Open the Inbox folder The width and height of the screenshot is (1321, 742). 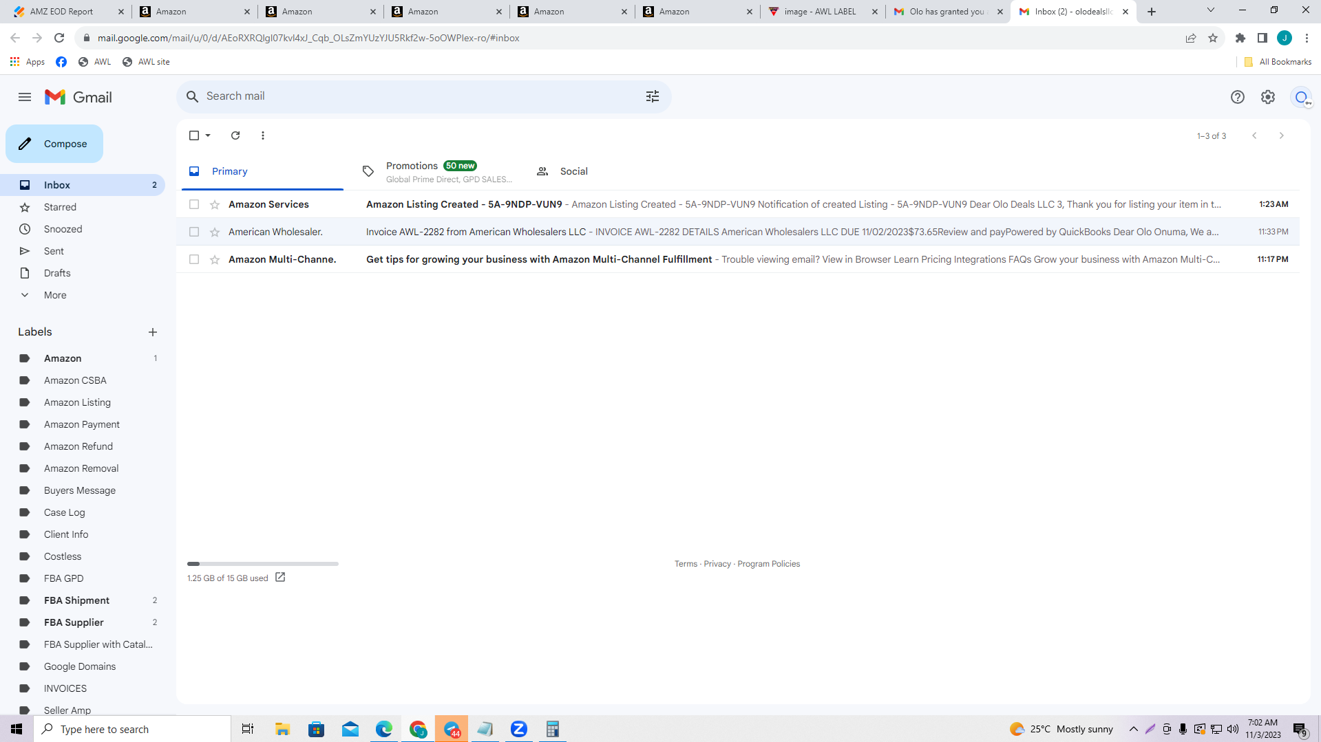[x=83, y=185]
